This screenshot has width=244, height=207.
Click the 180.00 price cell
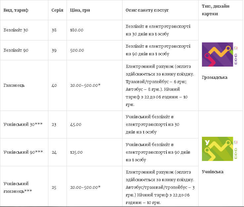77,30
